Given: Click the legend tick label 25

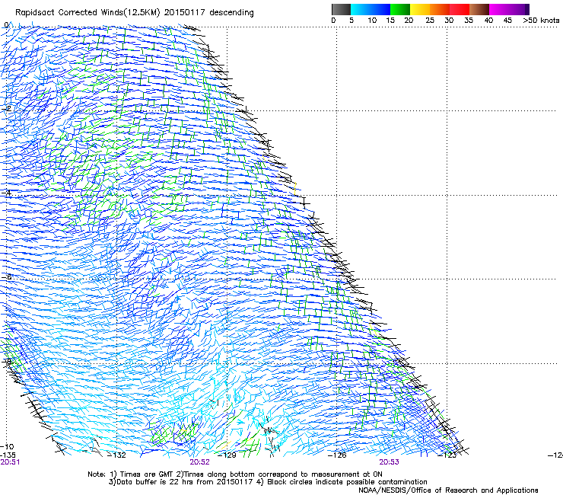Looking at the screenshot, I should (x=430, y=21).
